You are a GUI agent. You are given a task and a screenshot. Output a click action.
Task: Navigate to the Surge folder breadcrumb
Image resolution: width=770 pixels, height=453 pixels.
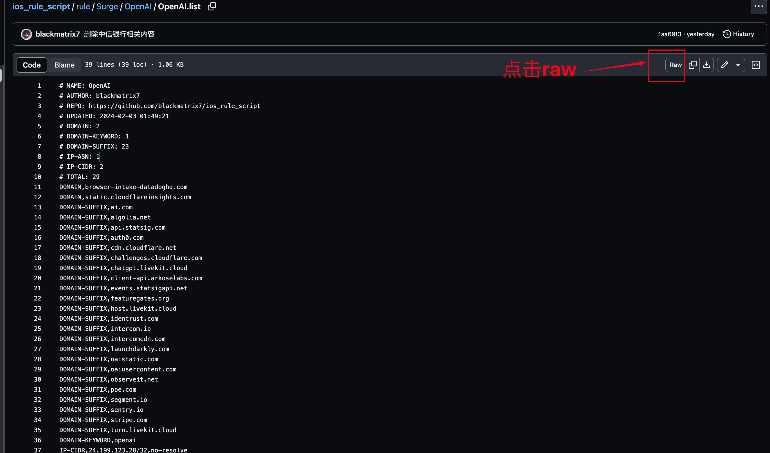(107, 6)
